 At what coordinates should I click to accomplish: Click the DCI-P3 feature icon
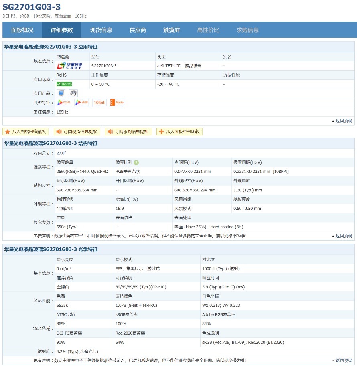pyautogui.click(x=64, y=103)
